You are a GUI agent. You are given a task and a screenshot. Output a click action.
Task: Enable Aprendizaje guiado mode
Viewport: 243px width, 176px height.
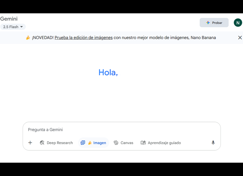pos(161,143)
